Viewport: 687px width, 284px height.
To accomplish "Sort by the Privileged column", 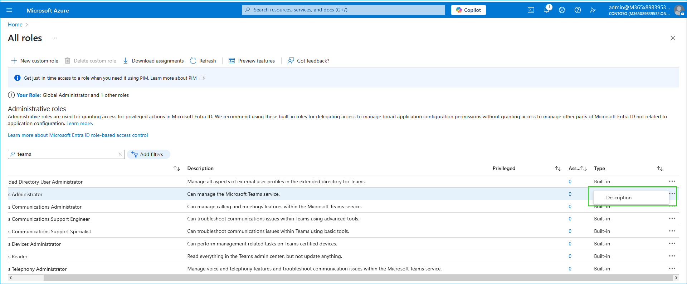I will coord(558,169).
